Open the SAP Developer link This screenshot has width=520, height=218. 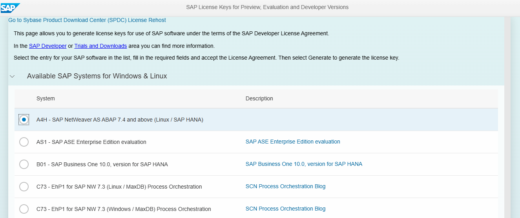pos(47,46)
